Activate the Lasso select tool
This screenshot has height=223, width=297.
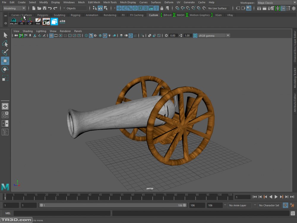click(5, 44)
